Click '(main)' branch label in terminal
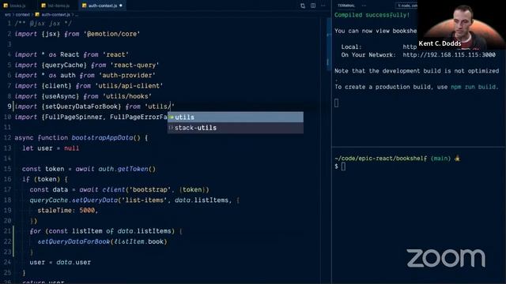This screenshot has height=284, width=506. (x=440, y=159)
